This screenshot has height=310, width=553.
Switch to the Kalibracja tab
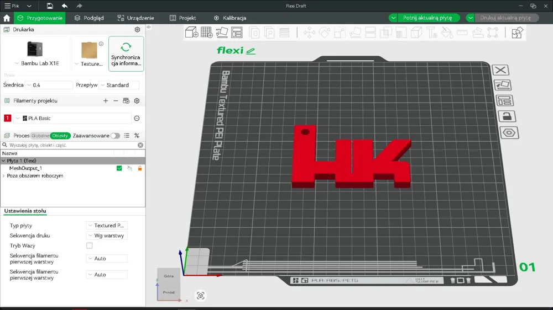230,18
